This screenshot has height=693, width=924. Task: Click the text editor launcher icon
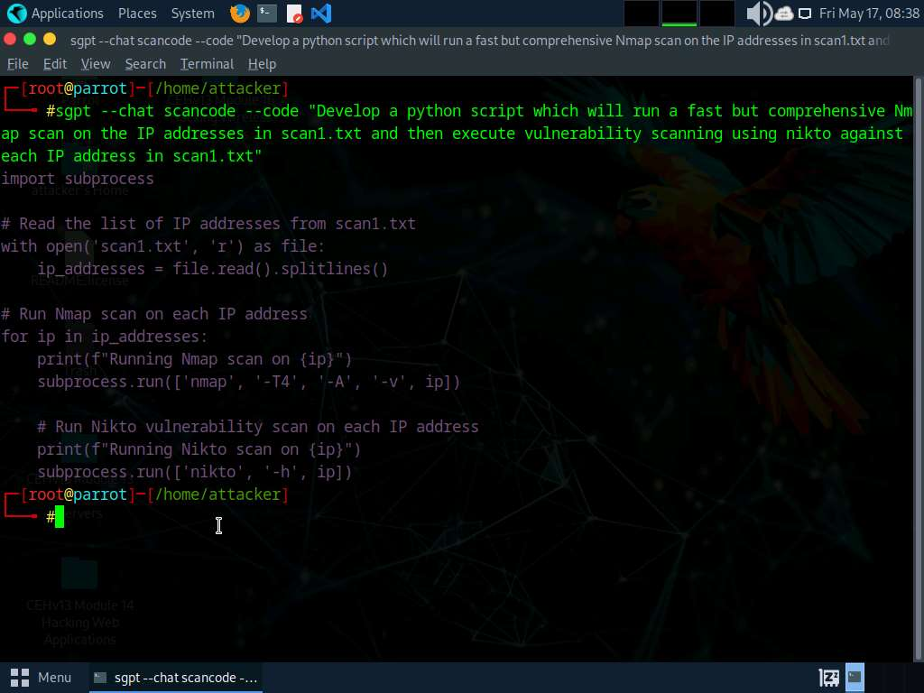point(294,14)
